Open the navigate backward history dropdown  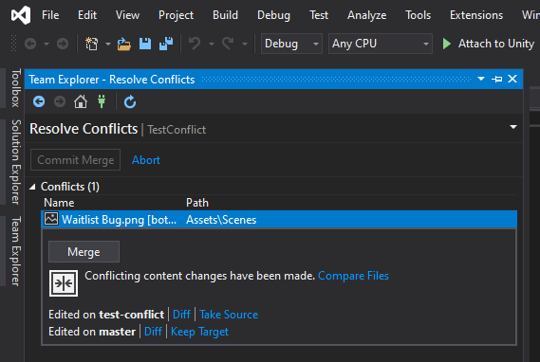47,44
